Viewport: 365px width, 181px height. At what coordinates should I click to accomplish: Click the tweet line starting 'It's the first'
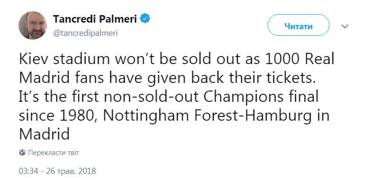click(x=168, y=97)
